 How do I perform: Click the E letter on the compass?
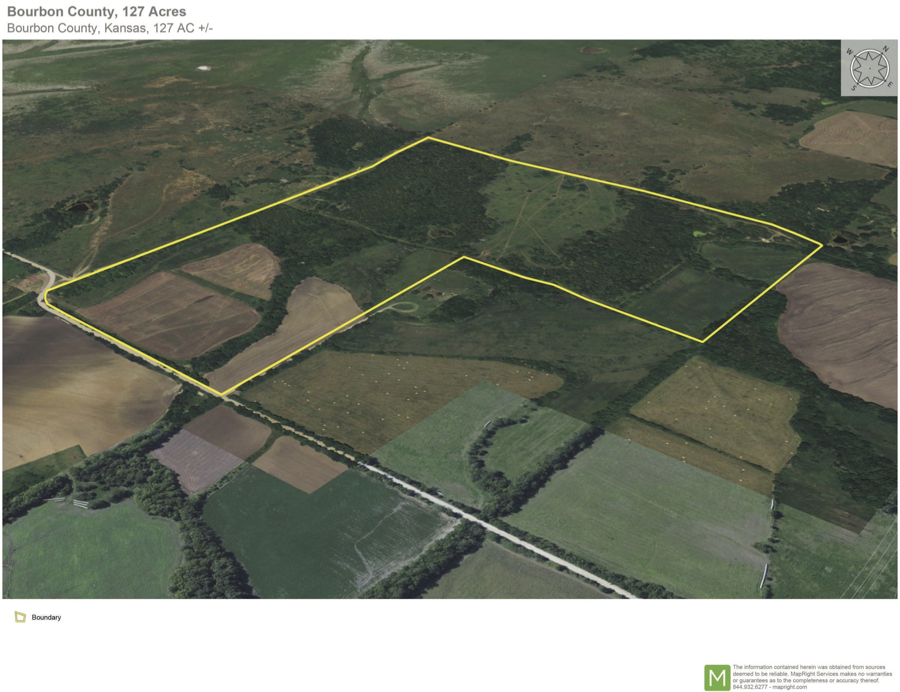point(890,84)
